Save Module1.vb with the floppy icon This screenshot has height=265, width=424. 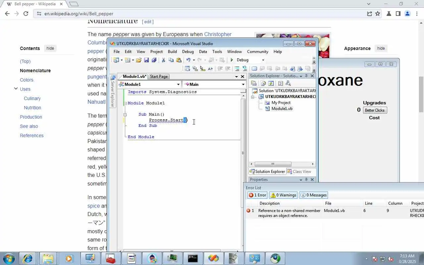point(146,60)
